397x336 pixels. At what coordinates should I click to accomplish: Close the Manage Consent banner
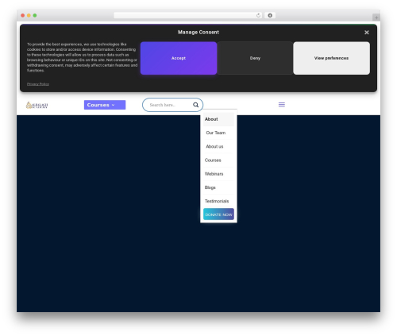(x=367, y=33)
